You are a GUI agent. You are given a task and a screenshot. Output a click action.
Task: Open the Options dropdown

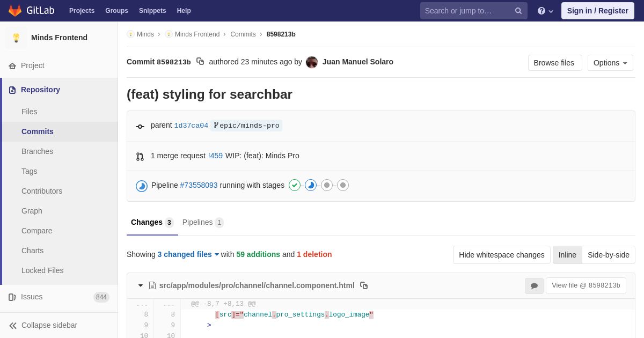click(x=610, y=63)
